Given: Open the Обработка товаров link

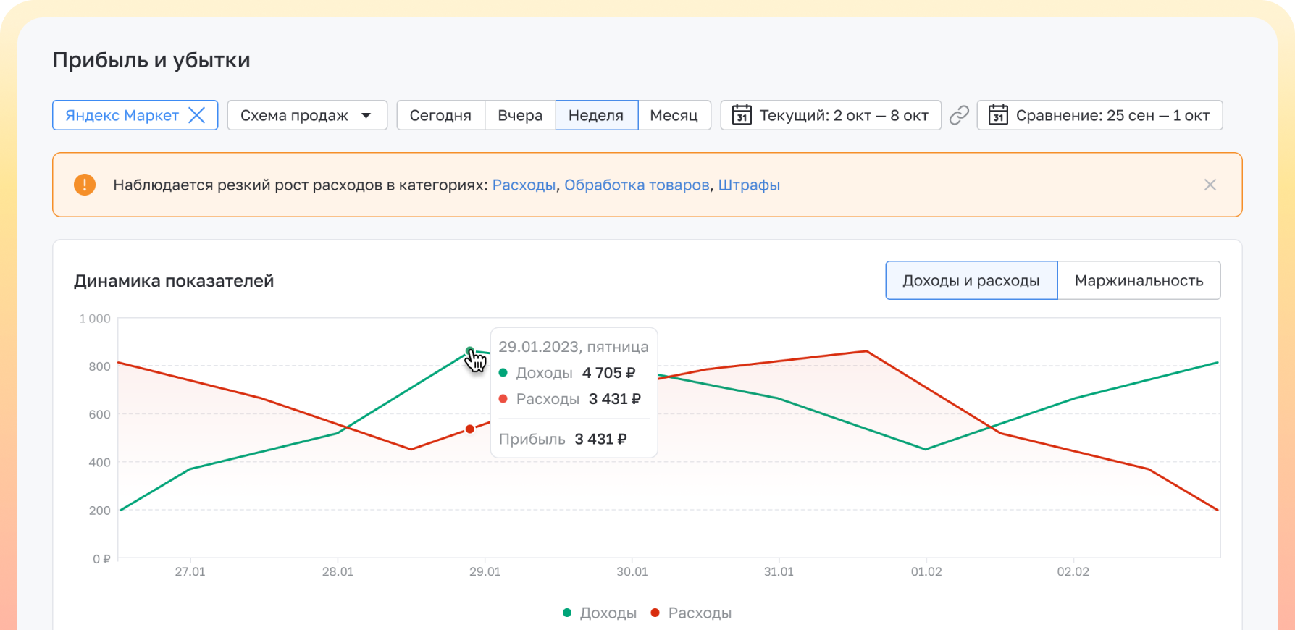Looking at the screenshot, I should coord(637,185).
